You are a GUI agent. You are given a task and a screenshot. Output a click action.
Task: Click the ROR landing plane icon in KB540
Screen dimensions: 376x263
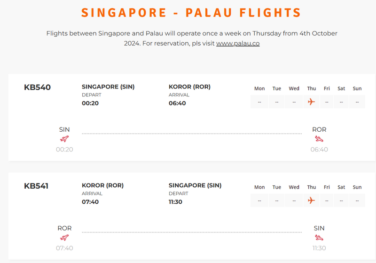pos(319,139)
